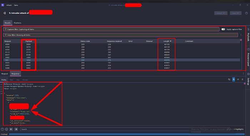Click the search settings gear icon
250x136 pixels.
(x=6, y=129)
